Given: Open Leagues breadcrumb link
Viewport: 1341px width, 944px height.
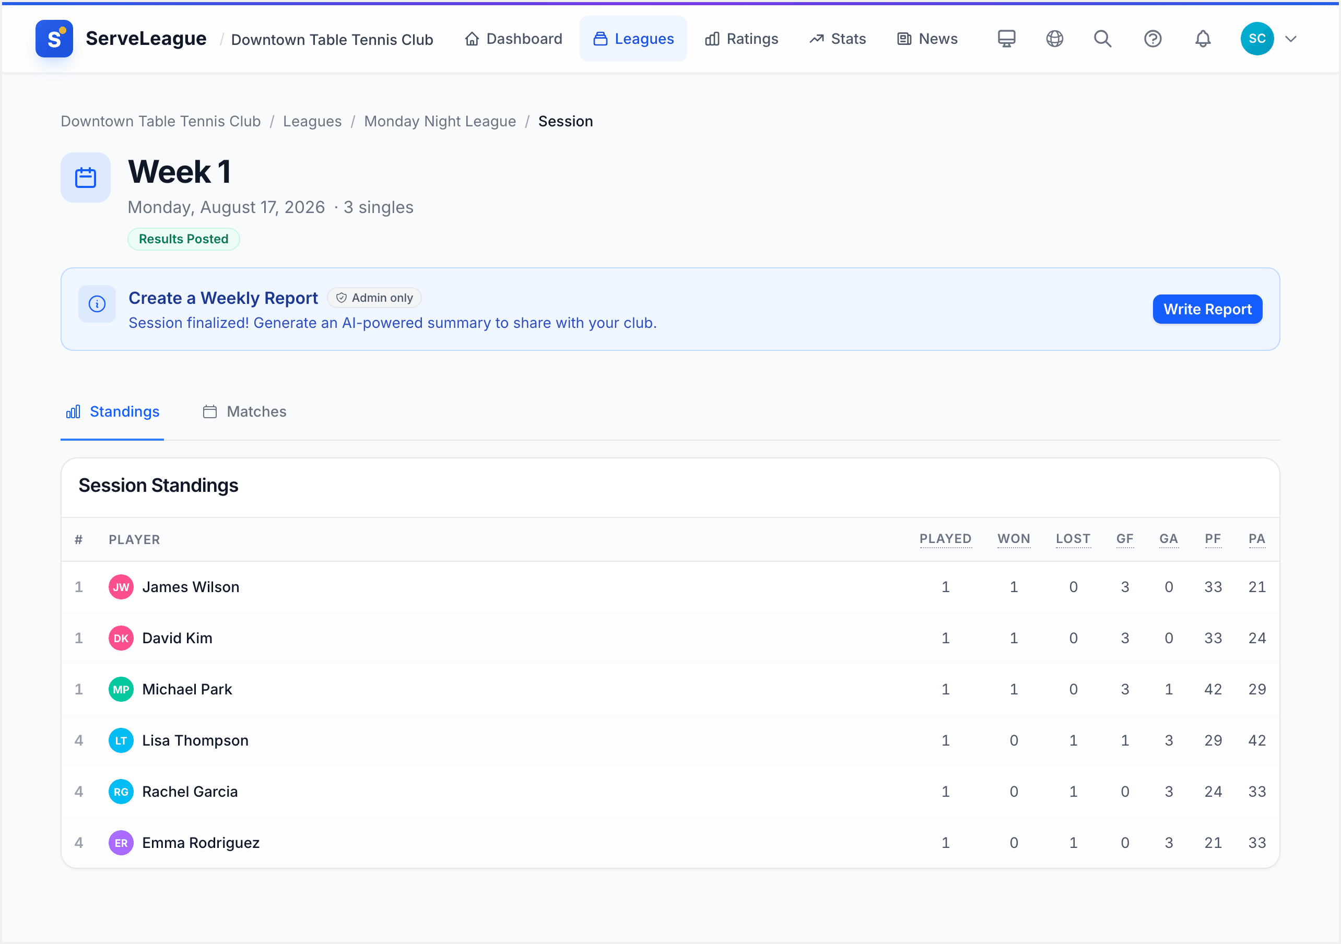Looking at the screenshot, I should [x=312, y=121].
